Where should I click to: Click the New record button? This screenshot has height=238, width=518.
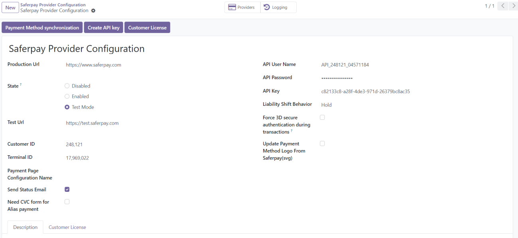pyautogui.click(x=10, y=8)
